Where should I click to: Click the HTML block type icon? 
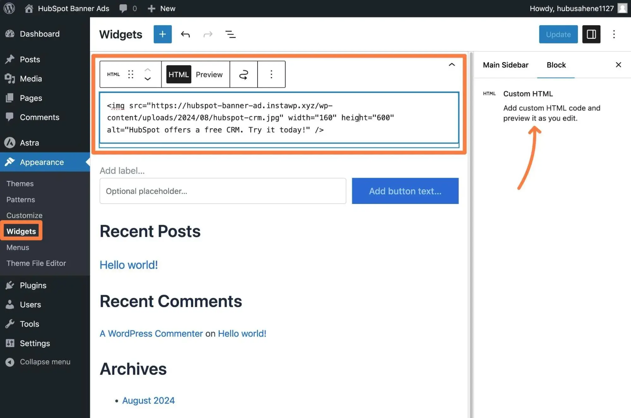click(113, 74)
